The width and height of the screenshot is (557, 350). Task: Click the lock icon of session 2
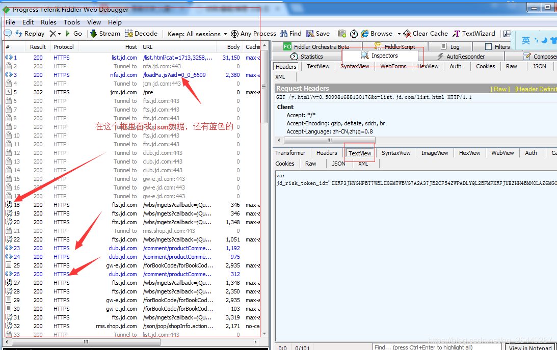pos(9,66)
